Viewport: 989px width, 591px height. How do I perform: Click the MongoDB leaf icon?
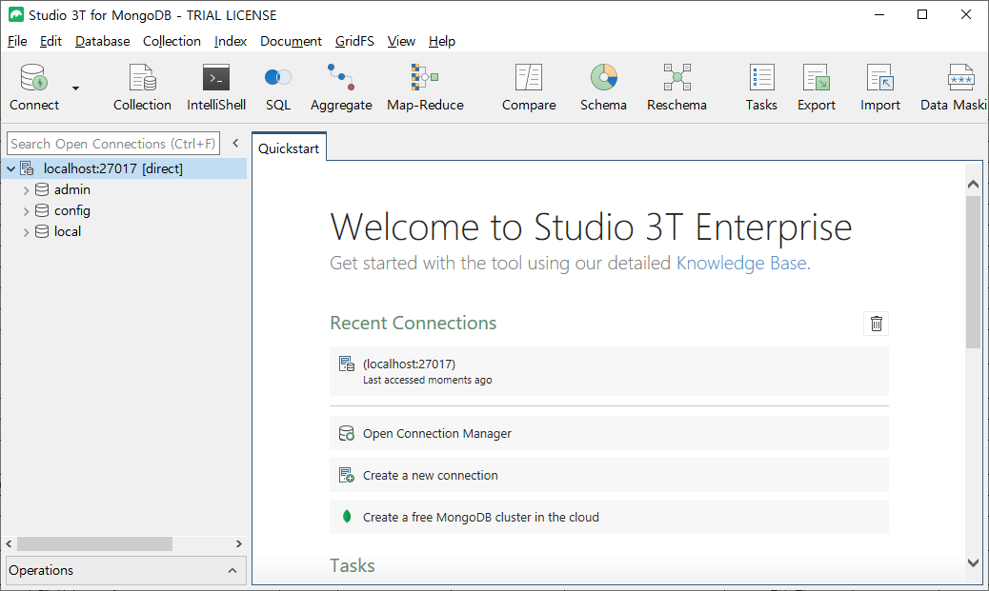point(346,517)
